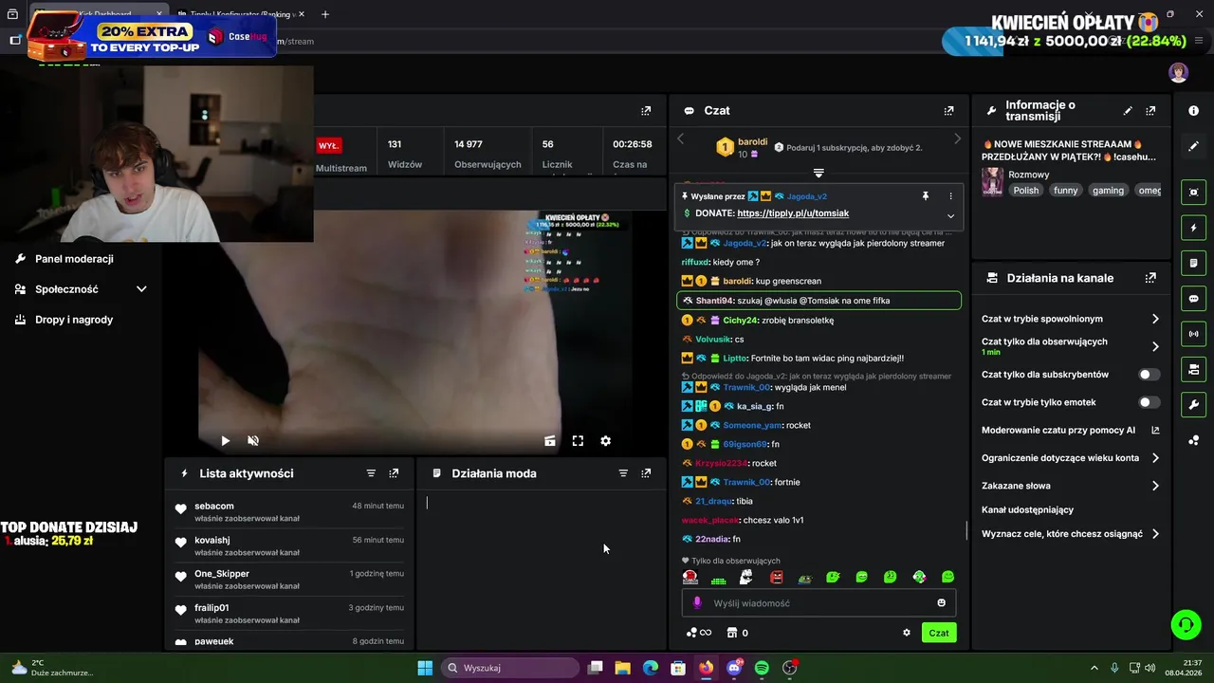Pop out the Czat panel
This screenshot has height=683, width=1214.
coord(948,111)
